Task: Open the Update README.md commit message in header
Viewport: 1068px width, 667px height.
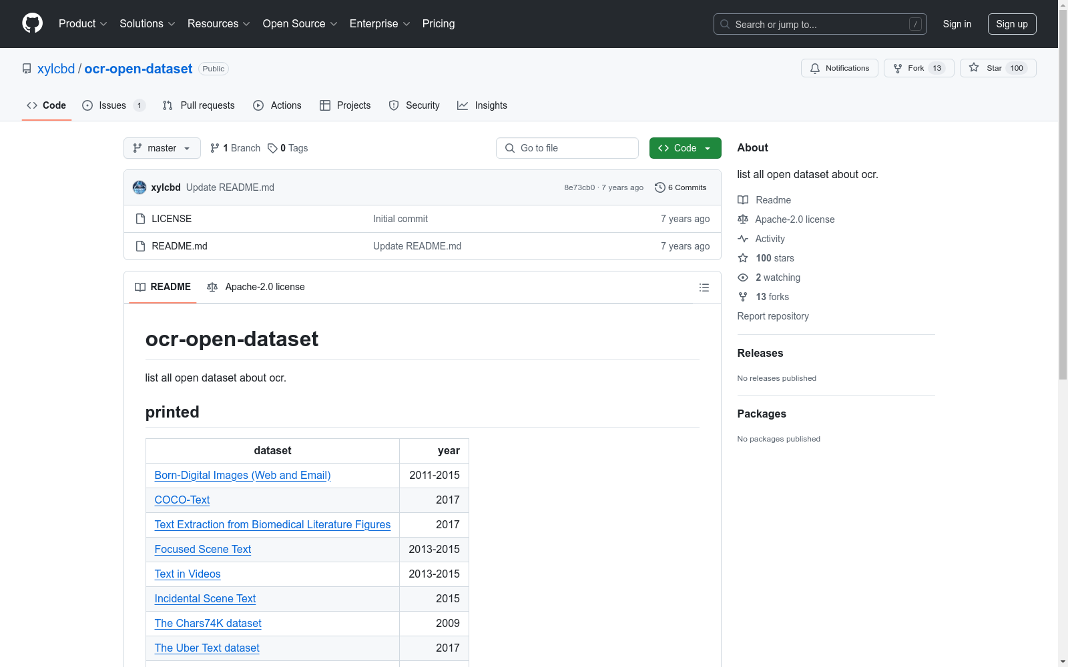Action: click(230, 187)
